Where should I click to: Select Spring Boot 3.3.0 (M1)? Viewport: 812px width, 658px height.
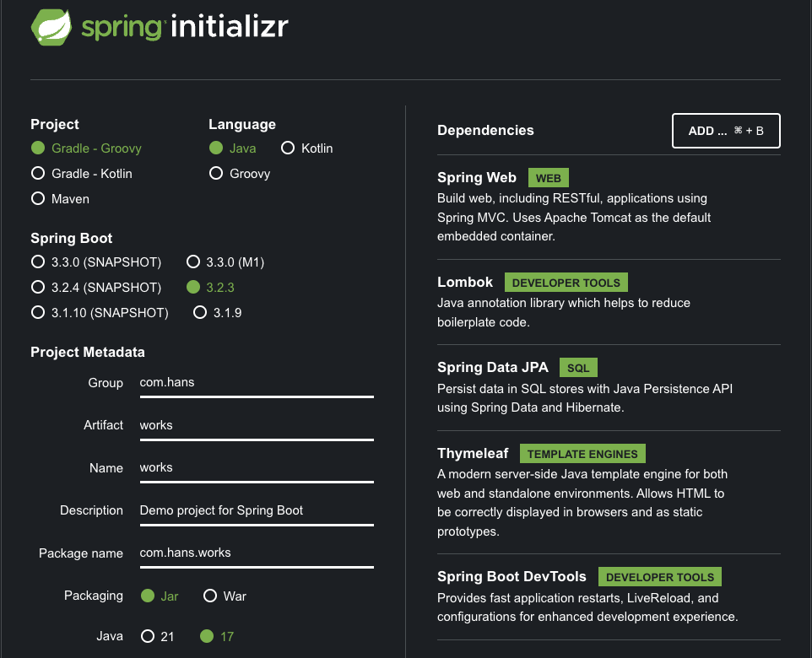[225, 262]
